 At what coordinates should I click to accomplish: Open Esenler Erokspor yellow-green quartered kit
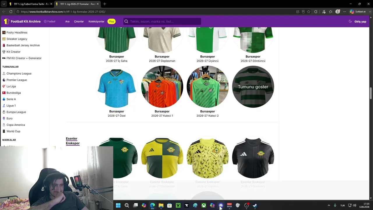point(162,158)
